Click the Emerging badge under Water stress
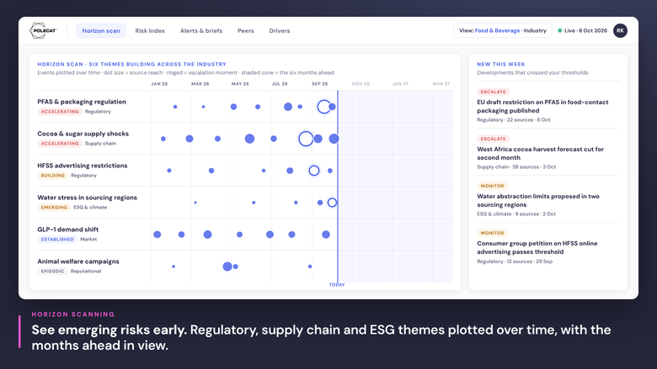This screenshot has height=369, width=657. [54, 208]
